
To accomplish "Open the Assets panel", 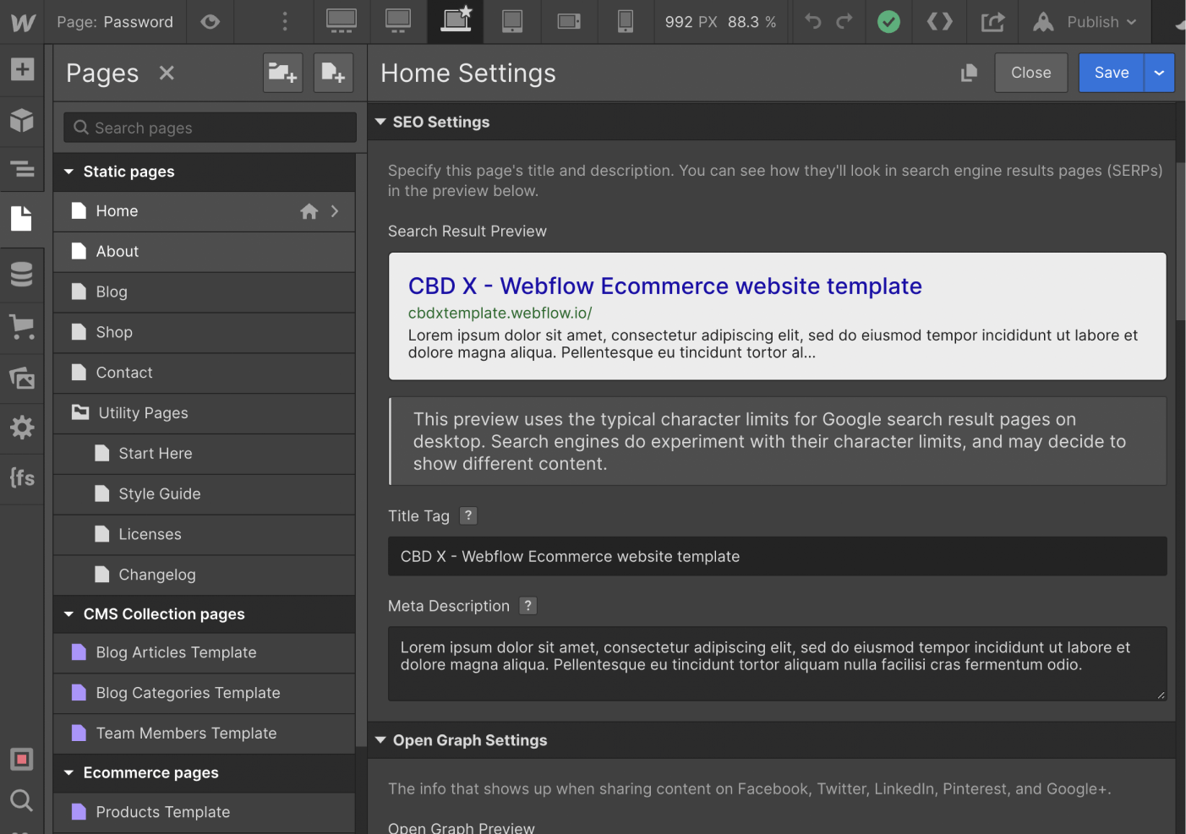I will point(22,378).
